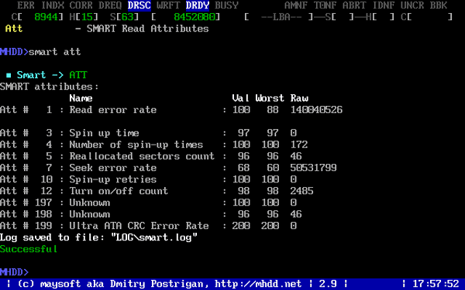Select the Seek error rate row
This screenshot has height=290, width=465.
pos(168,168)
